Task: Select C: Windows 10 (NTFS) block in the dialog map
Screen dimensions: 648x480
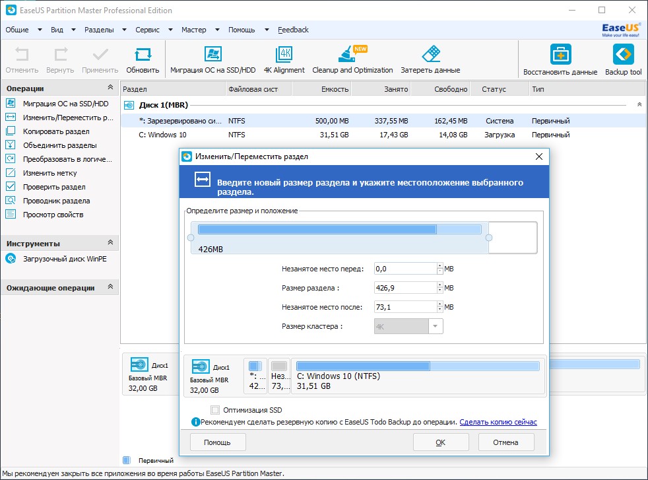Action: (418, 376)
